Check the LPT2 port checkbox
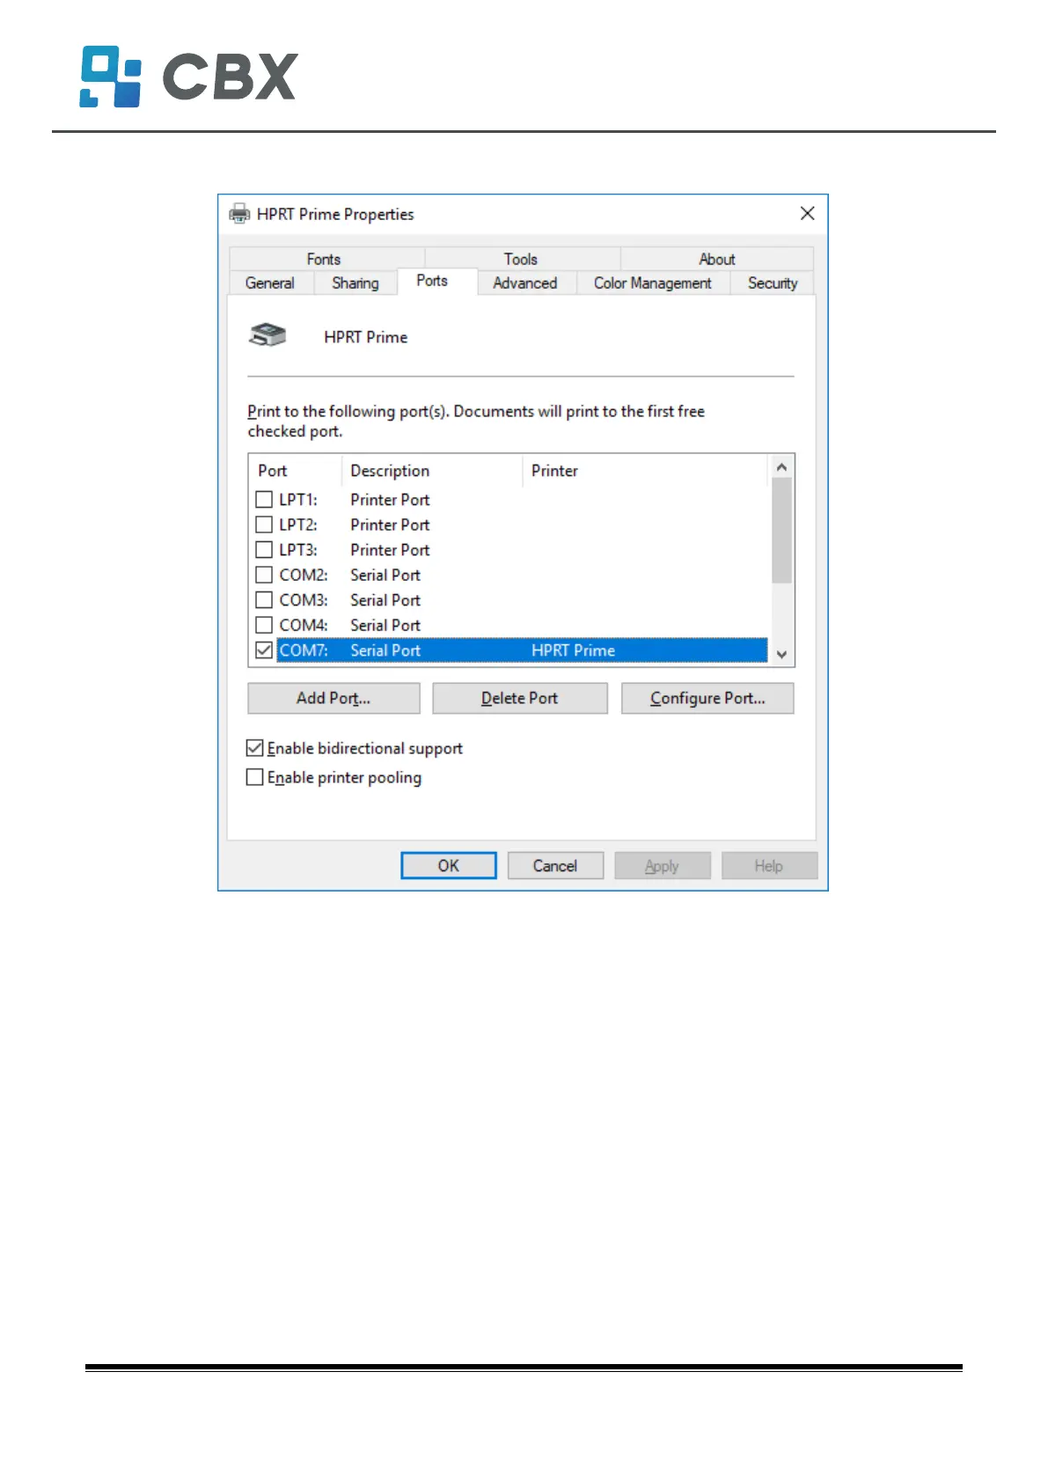Viewport: 1048px width, 1482px height. click(x=264, y=525)
